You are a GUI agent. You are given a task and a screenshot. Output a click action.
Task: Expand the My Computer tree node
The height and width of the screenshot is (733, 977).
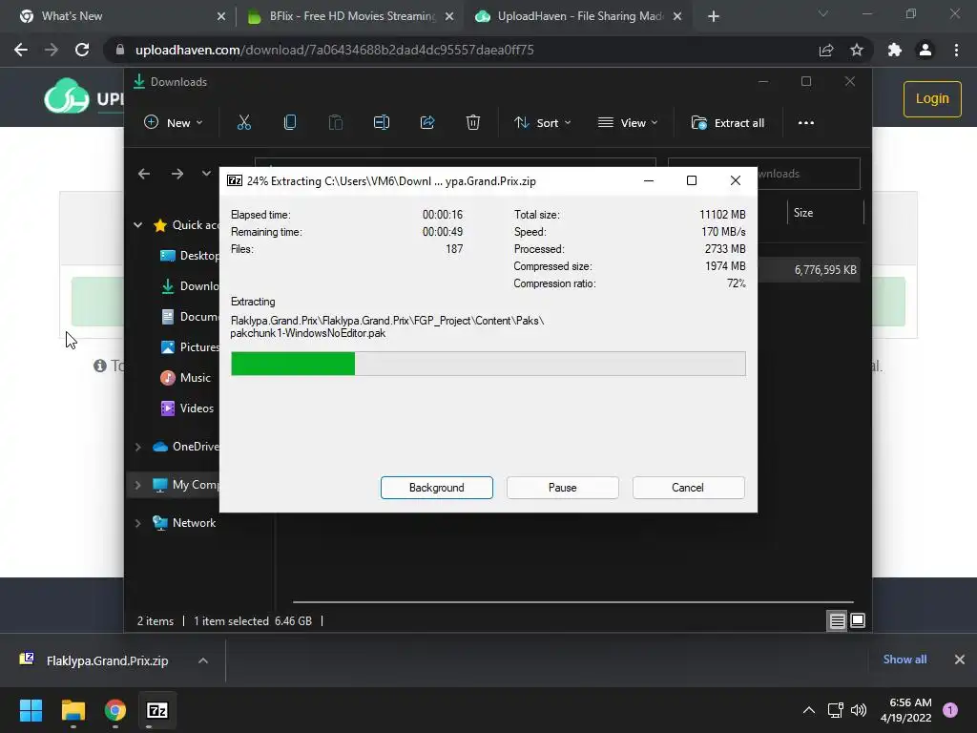pos(137,485)
